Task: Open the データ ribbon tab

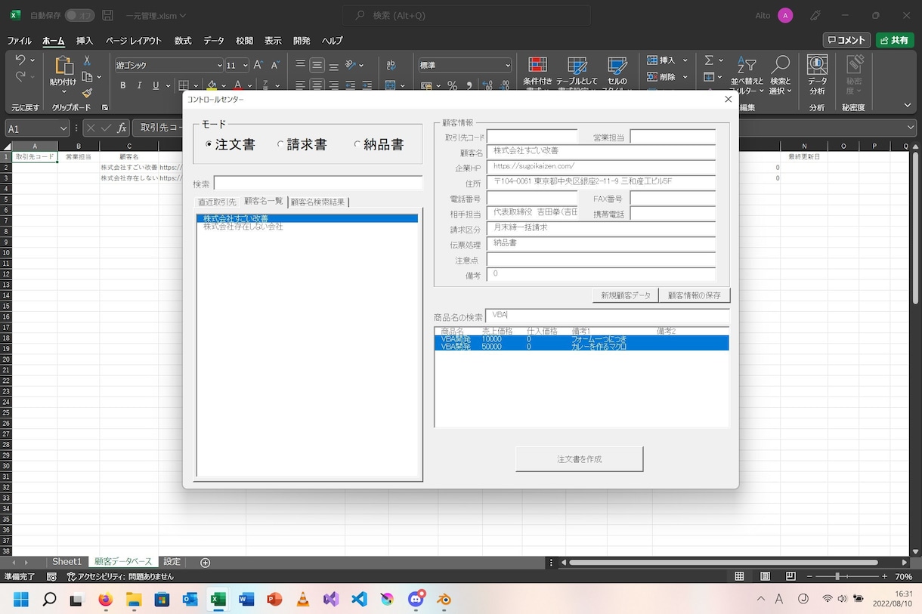Action: [214, 41]
